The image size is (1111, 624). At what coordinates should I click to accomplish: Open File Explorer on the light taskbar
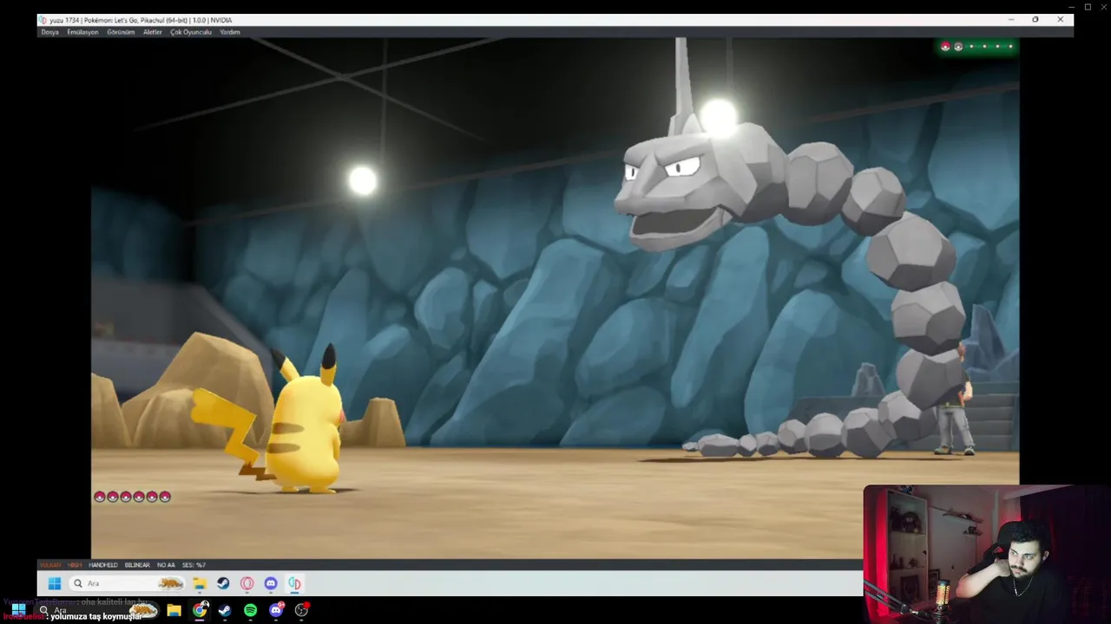pyautogui.click(x=200, y=583)
